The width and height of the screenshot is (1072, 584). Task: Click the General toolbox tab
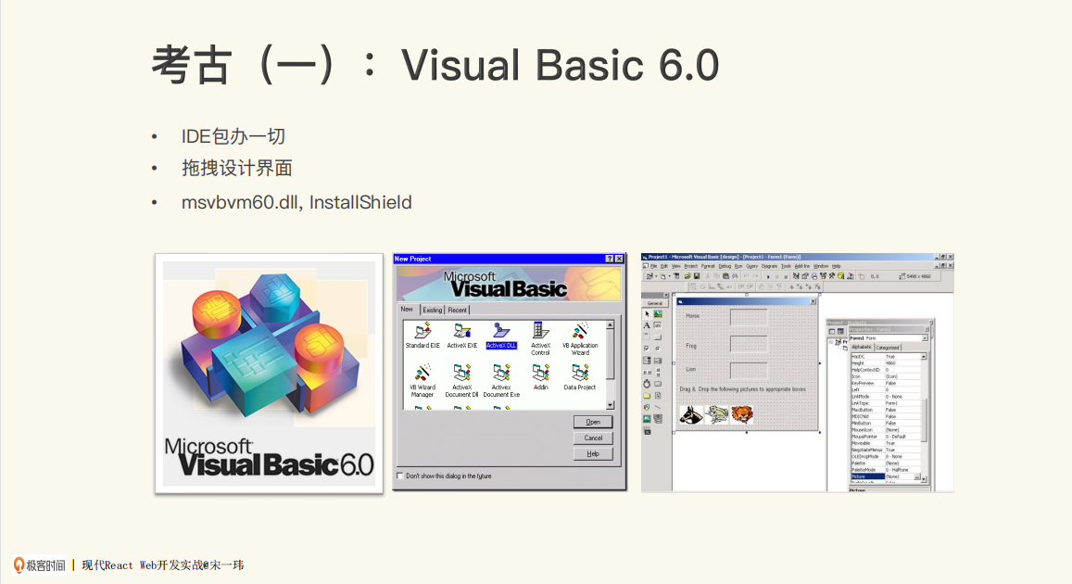click(655, 304)
